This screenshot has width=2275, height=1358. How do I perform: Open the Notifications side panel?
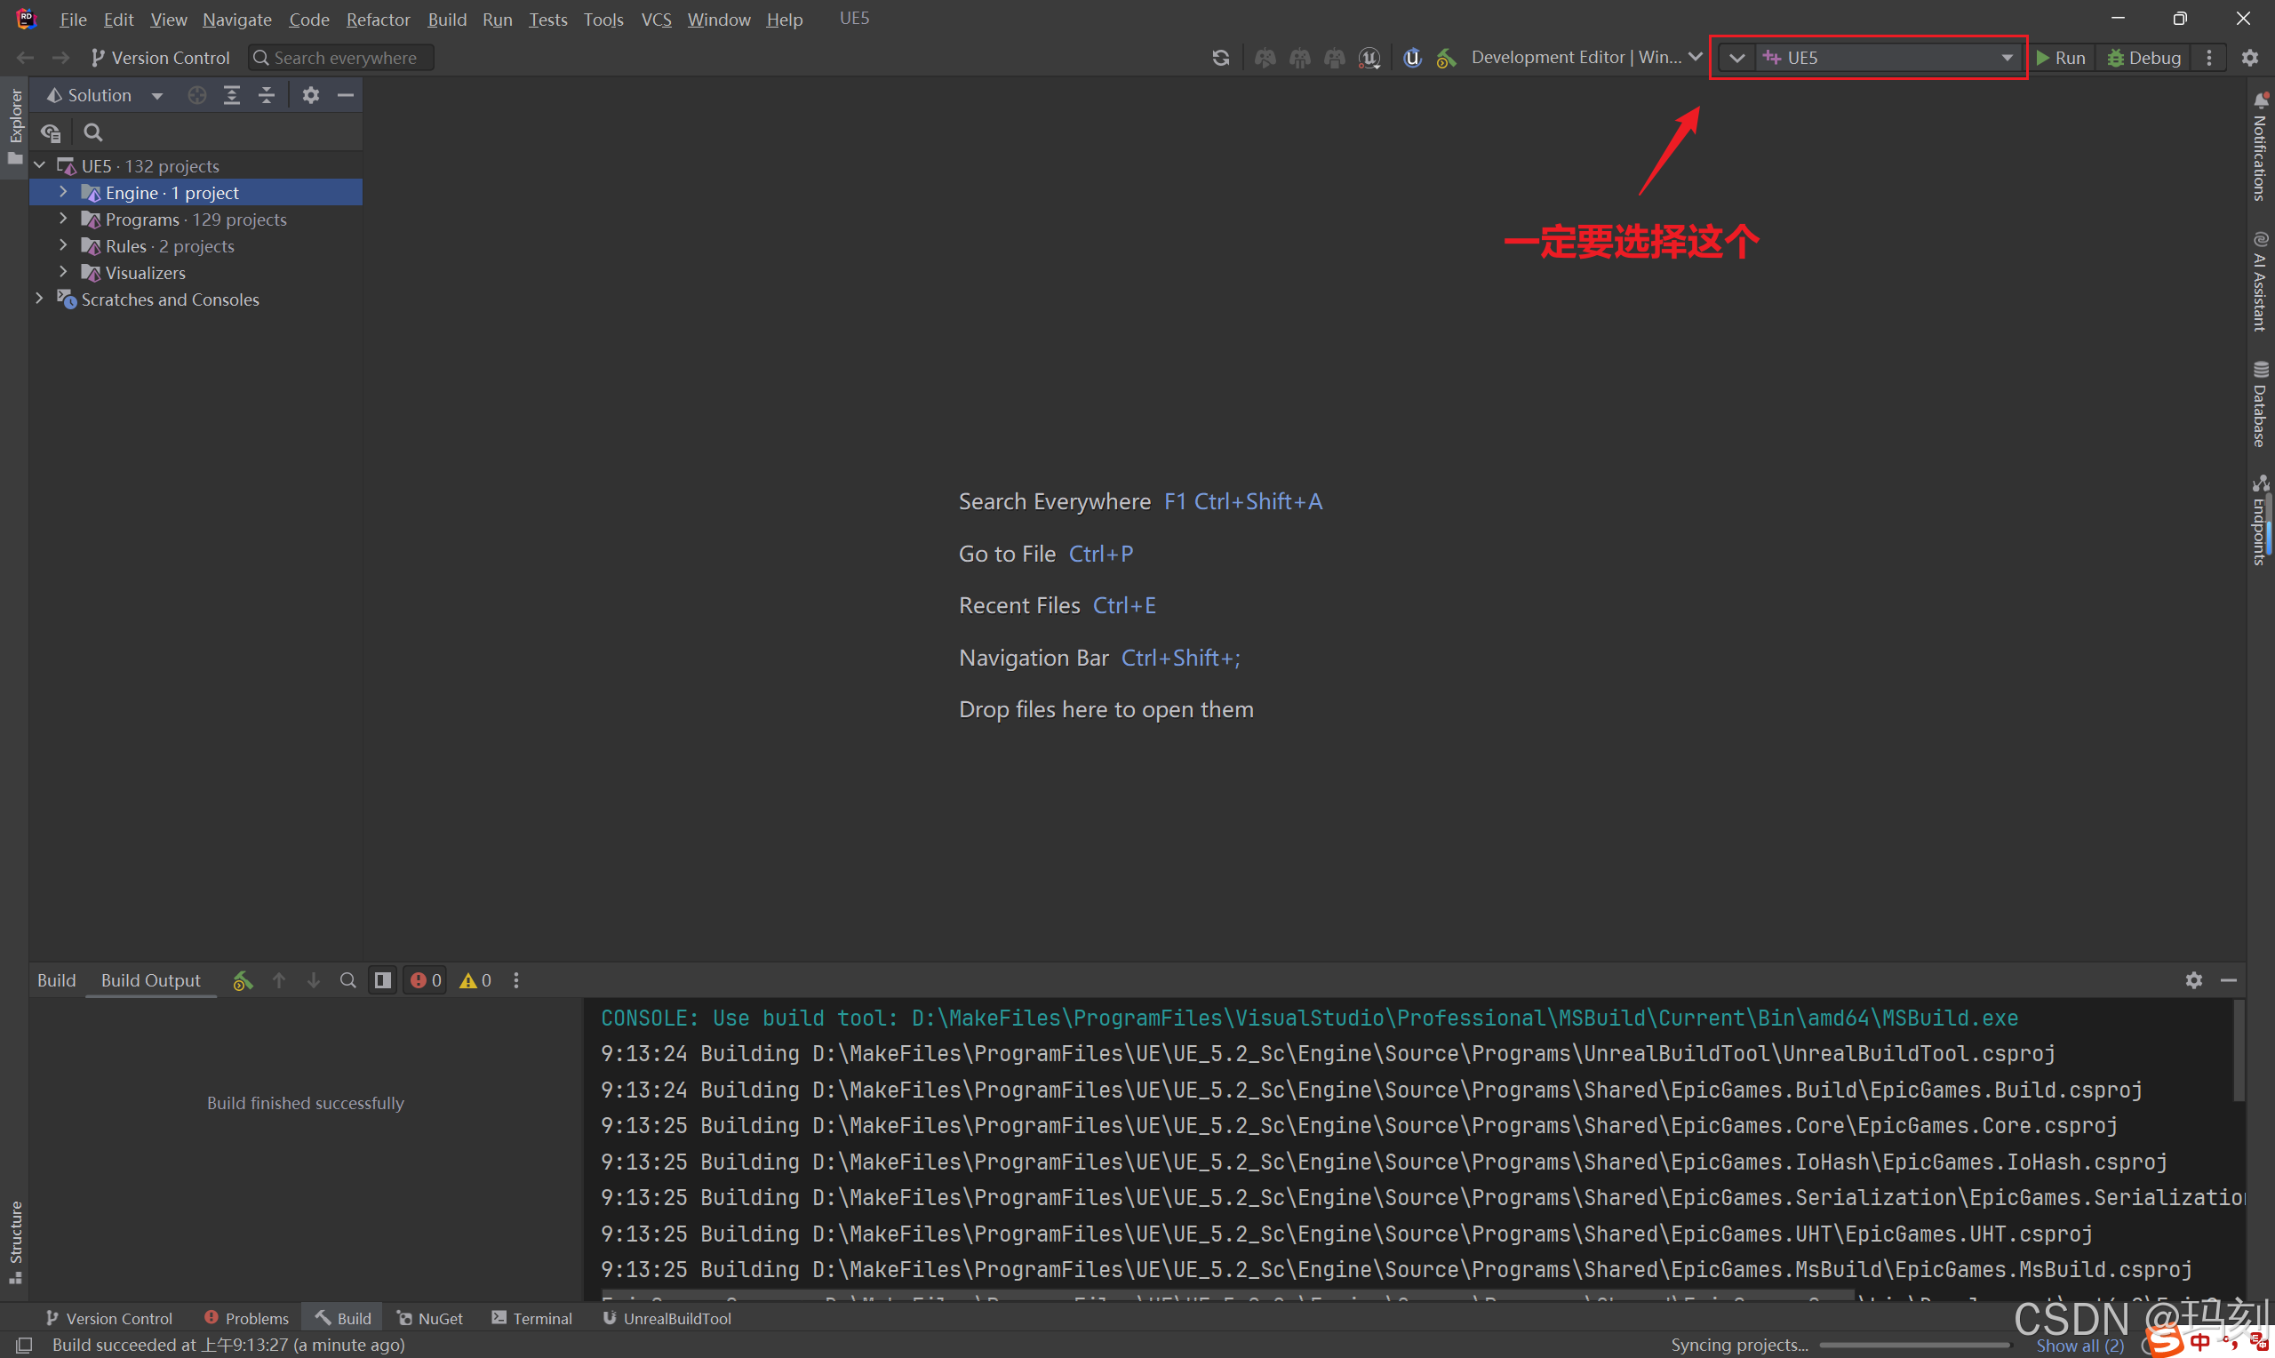pos(2261,147)
